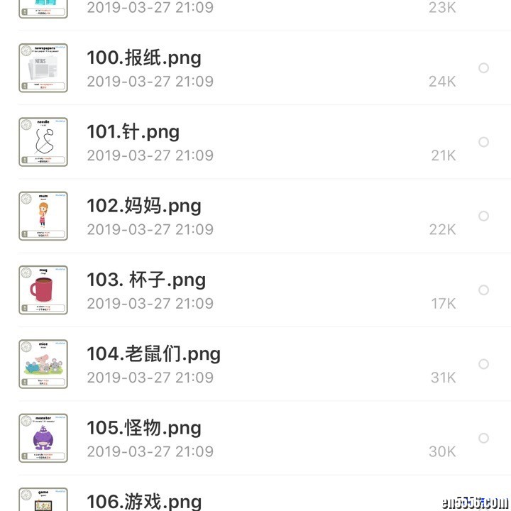
Task: Click the game thumbnail for 106.游戏.png
Action: click(x=43, y=500)
